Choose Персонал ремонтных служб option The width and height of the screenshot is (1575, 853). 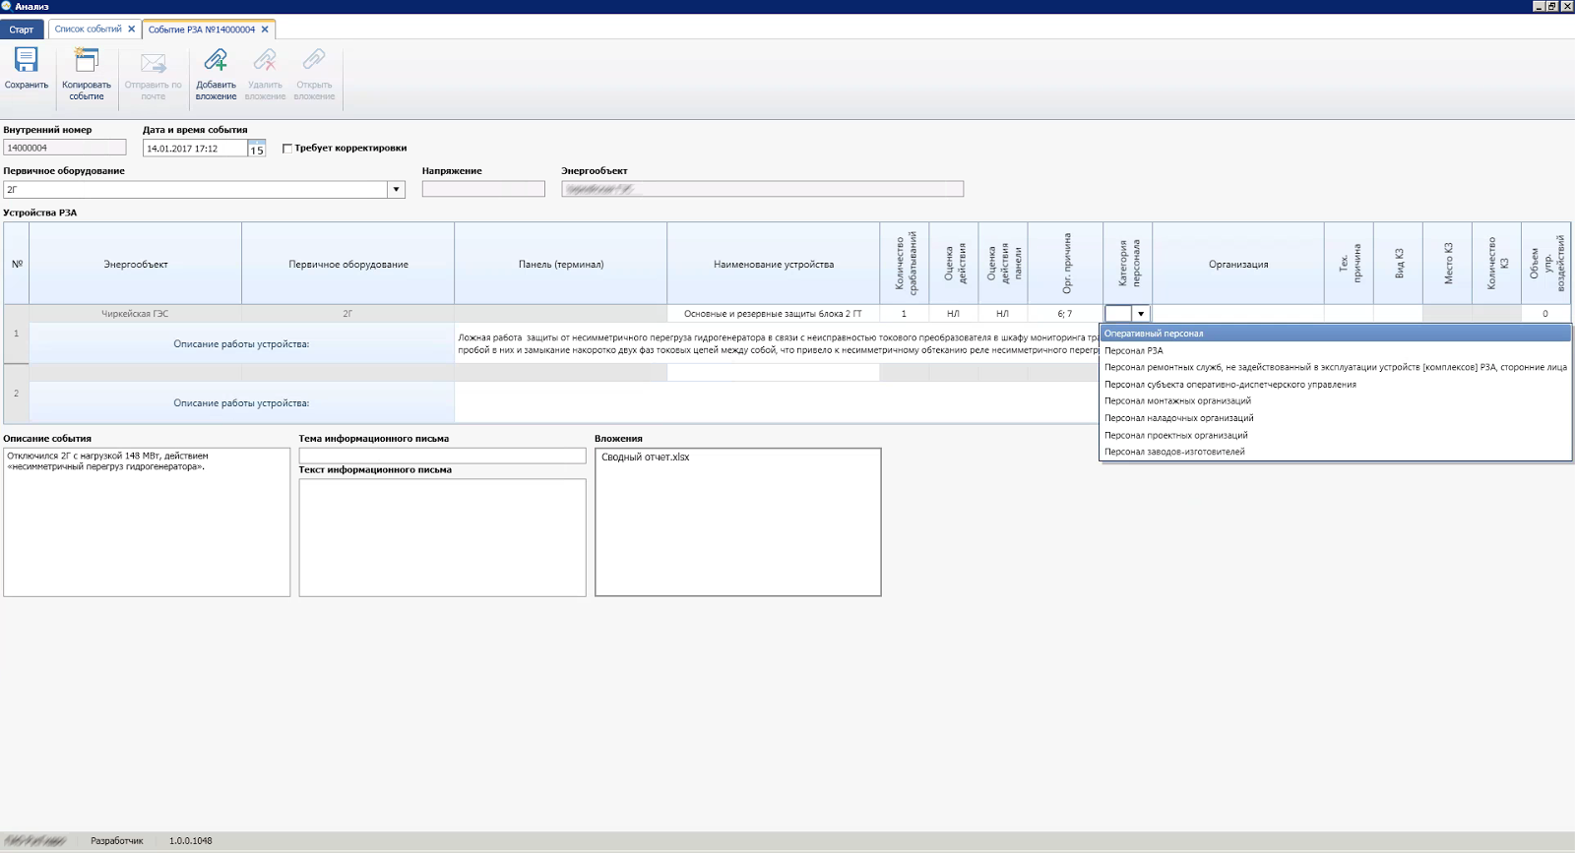(x=1335, y=367)
